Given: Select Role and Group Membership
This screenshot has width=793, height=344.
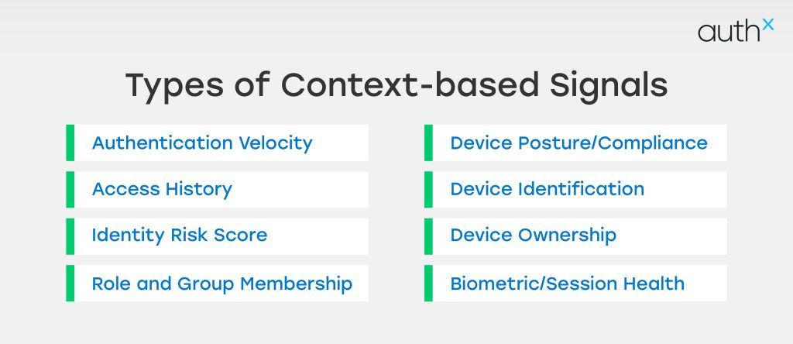Looking at the screenshot, I should tap(222, 284).
